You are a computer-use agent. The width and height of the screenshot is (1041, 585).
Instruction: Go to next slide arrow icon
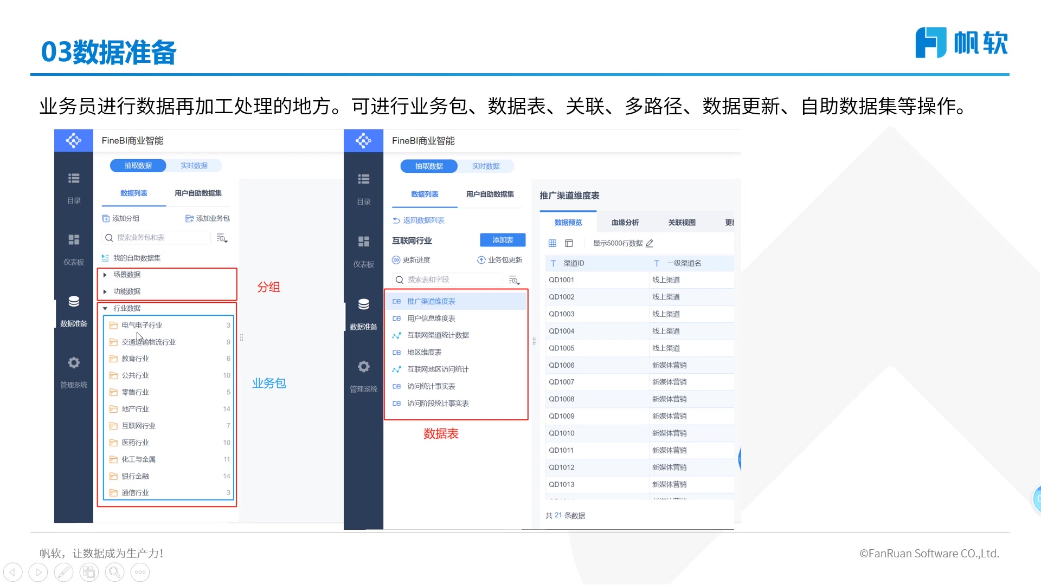click(x=38, y=572)
